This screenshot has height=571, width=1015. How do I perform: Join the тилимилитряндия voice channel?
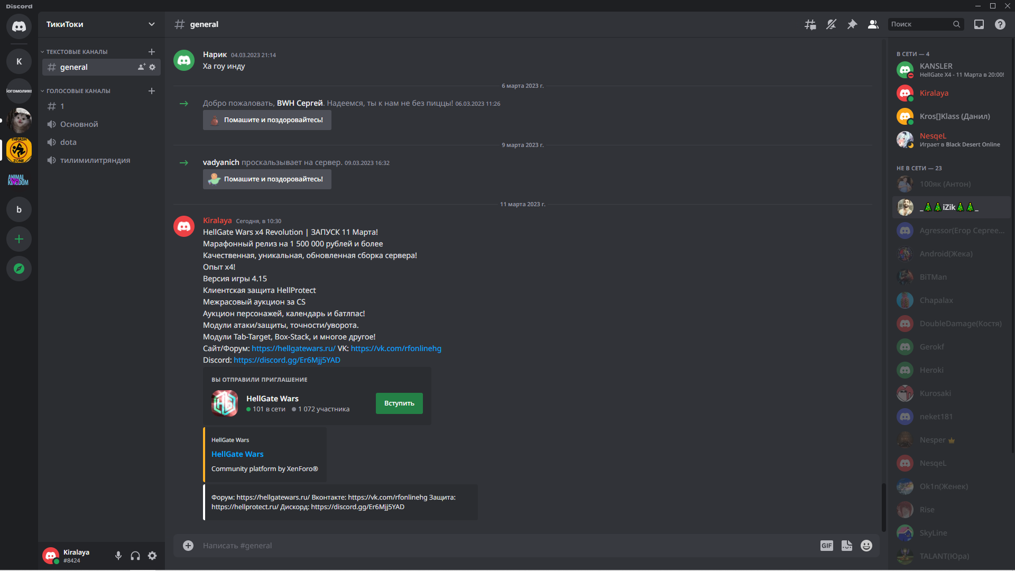tap(101, 160)
